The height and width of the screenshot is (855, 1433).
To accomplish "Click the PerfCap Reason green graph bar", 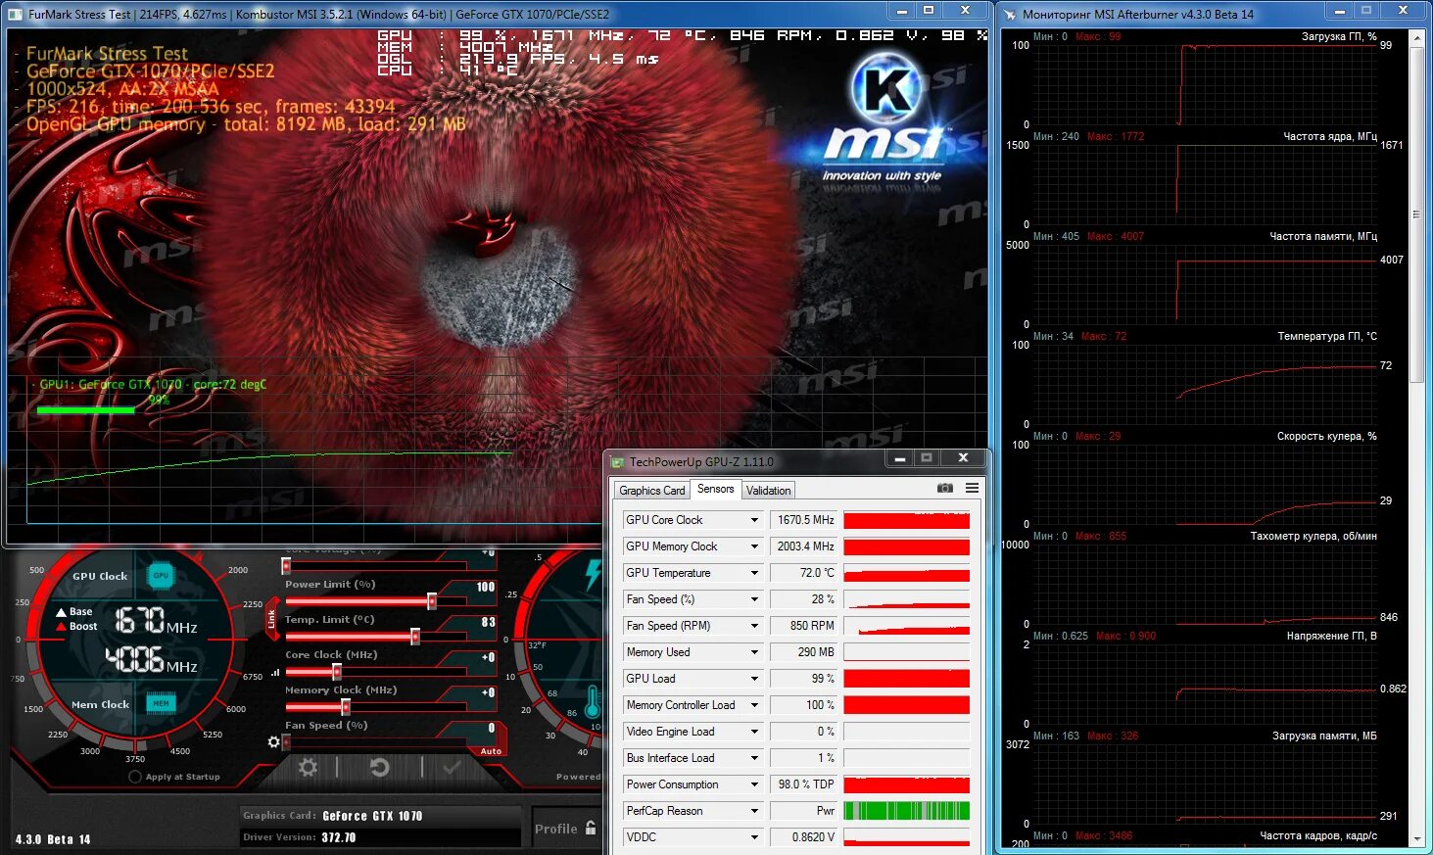I will [906, 811].
